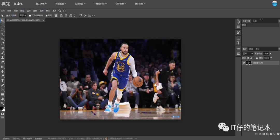Switch to the 通道 tab
280x140 pixels.
coord(251,49)
